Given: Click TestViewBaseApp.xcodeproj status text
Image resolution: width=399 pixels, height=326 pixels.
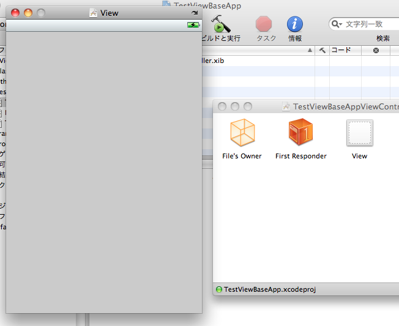Looking at the screenshot, I should point(270,289).
